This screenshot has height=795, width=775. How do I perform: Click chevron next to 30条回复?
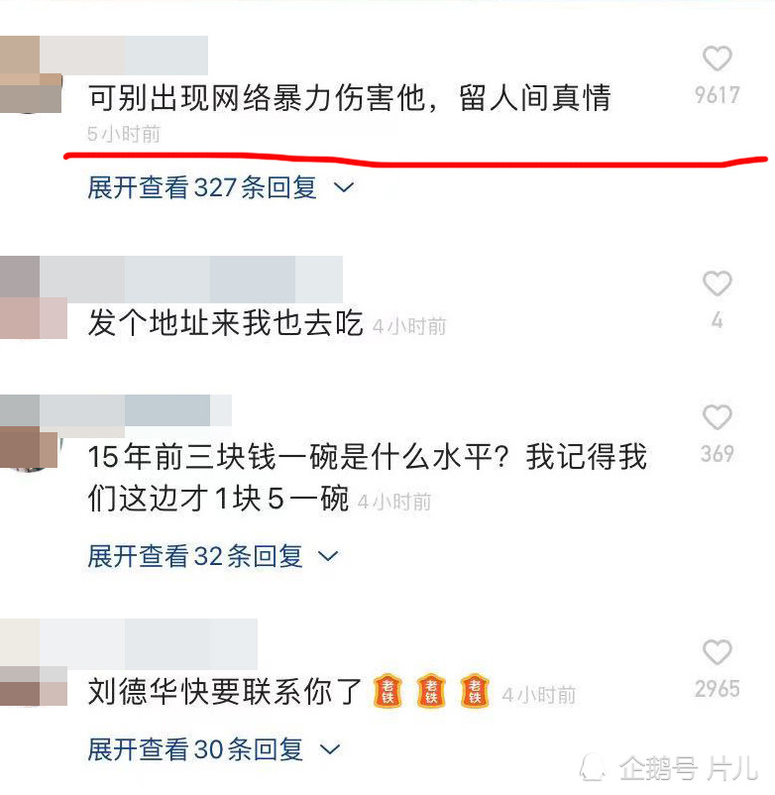(x=330, y=749)
